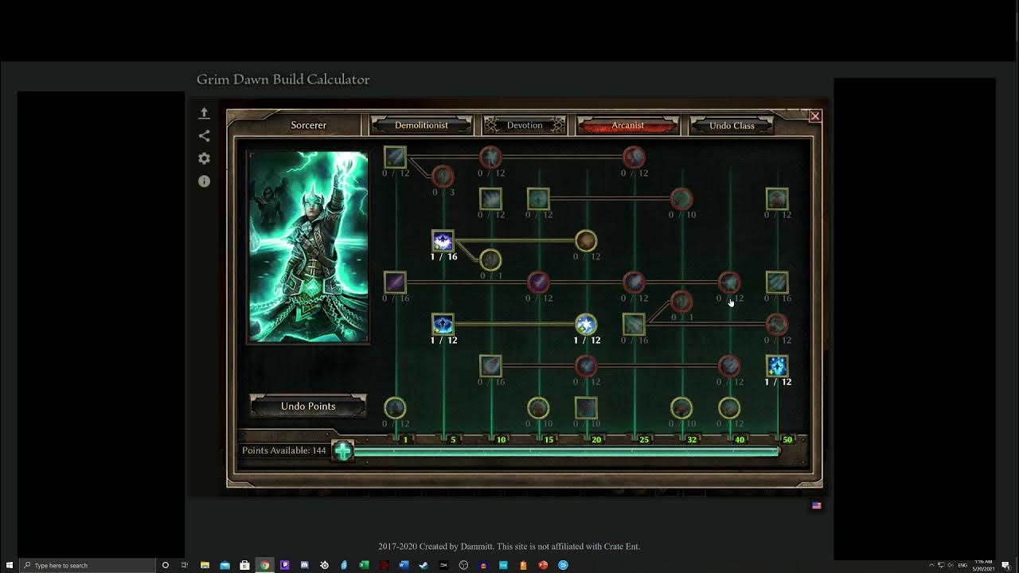This screenshot has width=1019, height=573.
Task: Click the Chrome icon in the taskbar
Action: [x=264, y=565]
